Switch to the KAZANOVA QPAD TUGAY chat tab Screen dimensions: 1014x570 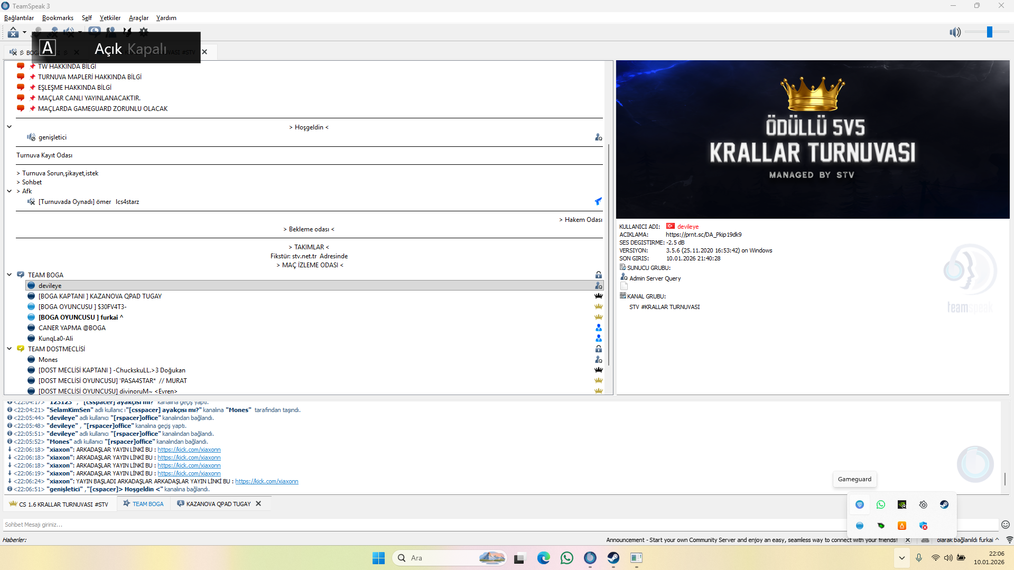tap(218, 504)
